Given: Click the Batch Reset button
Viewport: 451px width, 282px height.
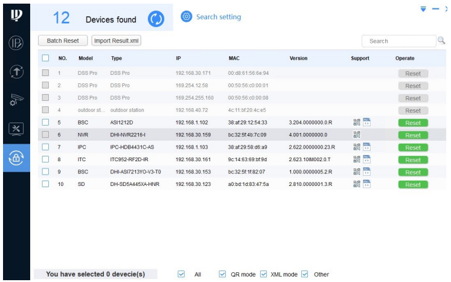Looking at the screenshot, I should (x=63, y=41).
